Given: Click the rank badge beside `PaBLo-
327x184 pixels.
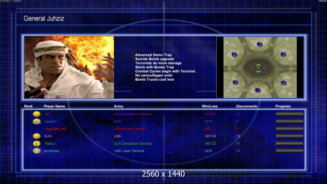Looking at the screenshot, I should (37, 144).
